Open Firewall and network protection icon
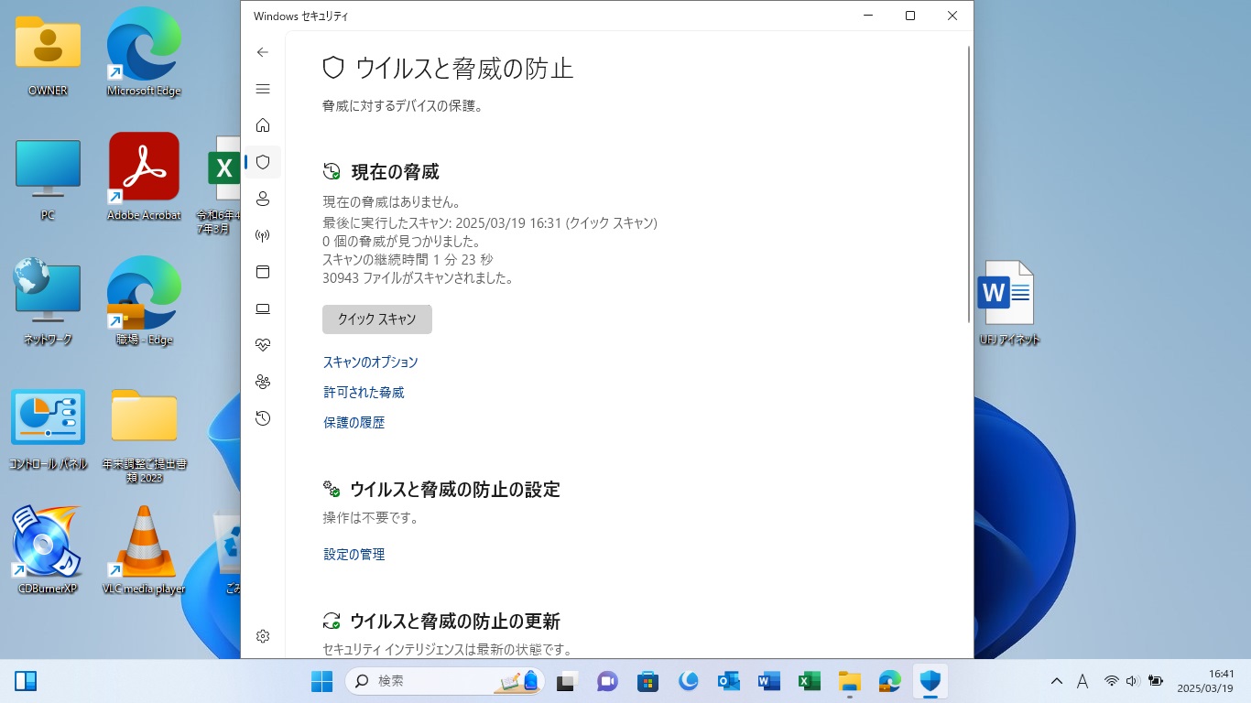 coord(263,235)
